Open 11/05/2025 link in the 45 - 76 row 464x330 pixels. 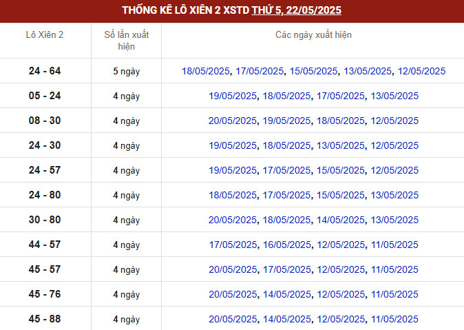click(x=394, y=294)
